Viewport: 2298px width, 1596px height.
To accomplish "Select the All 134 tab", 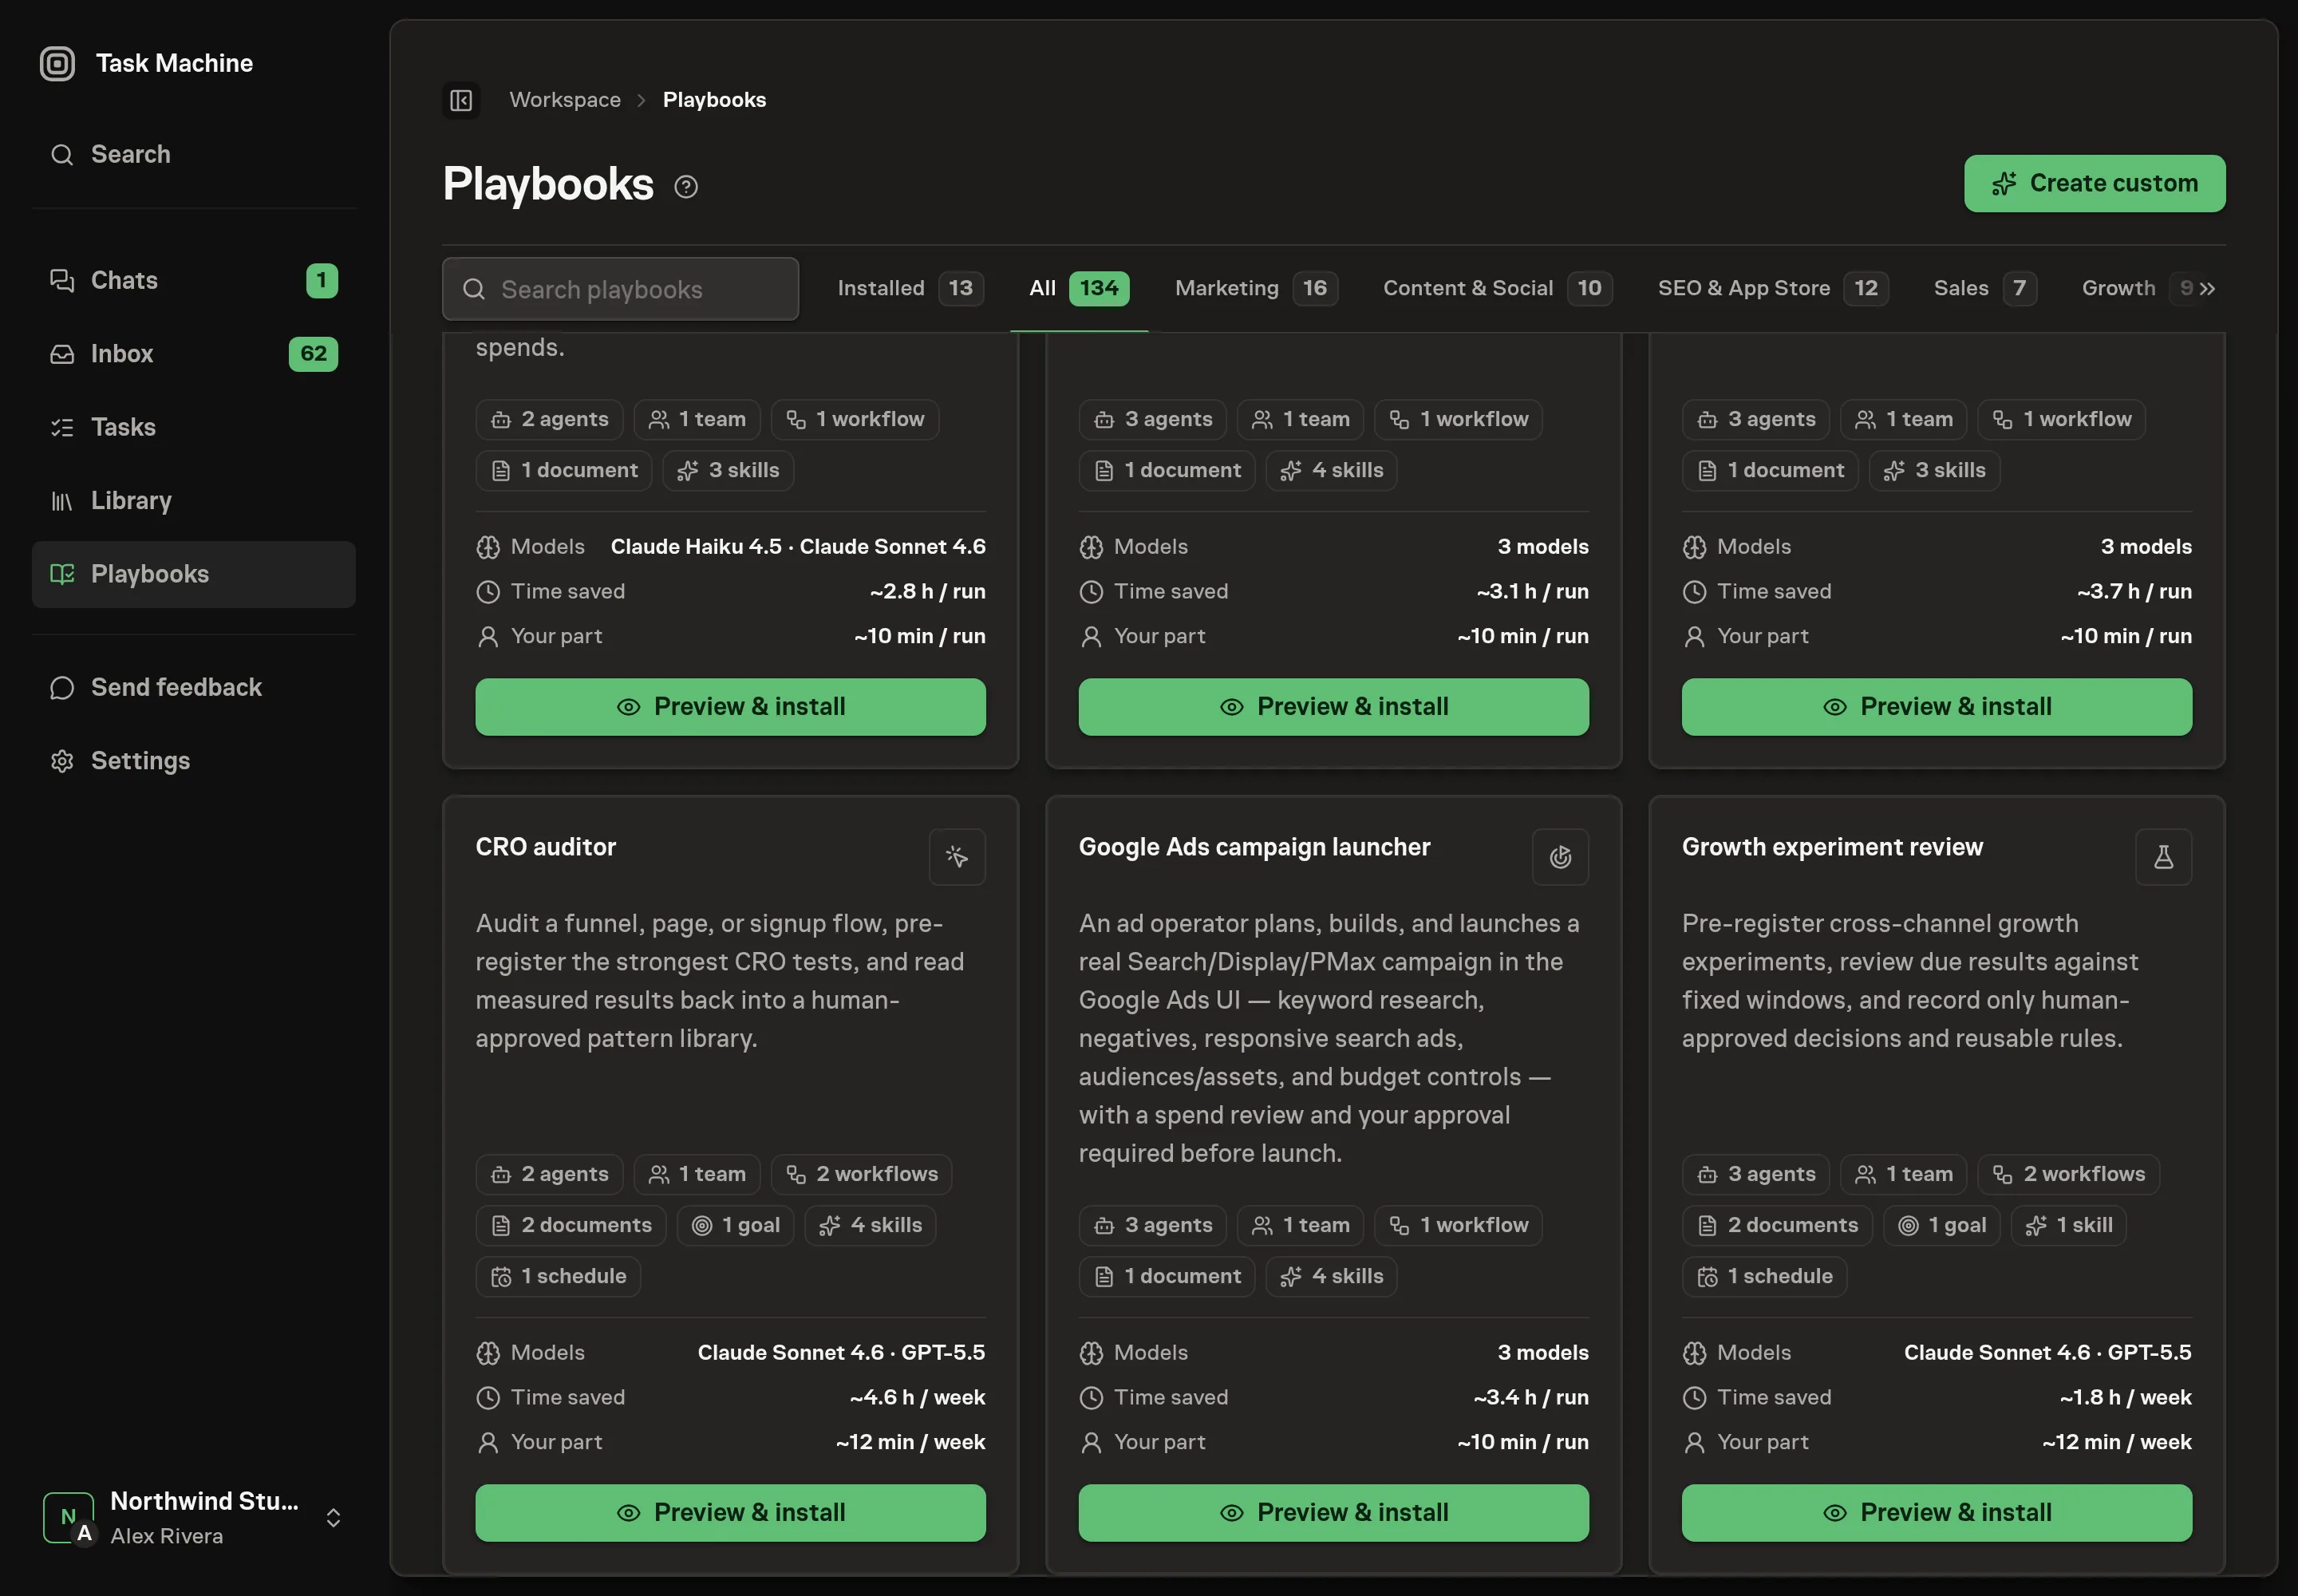I will click(x=1079, y=288).
